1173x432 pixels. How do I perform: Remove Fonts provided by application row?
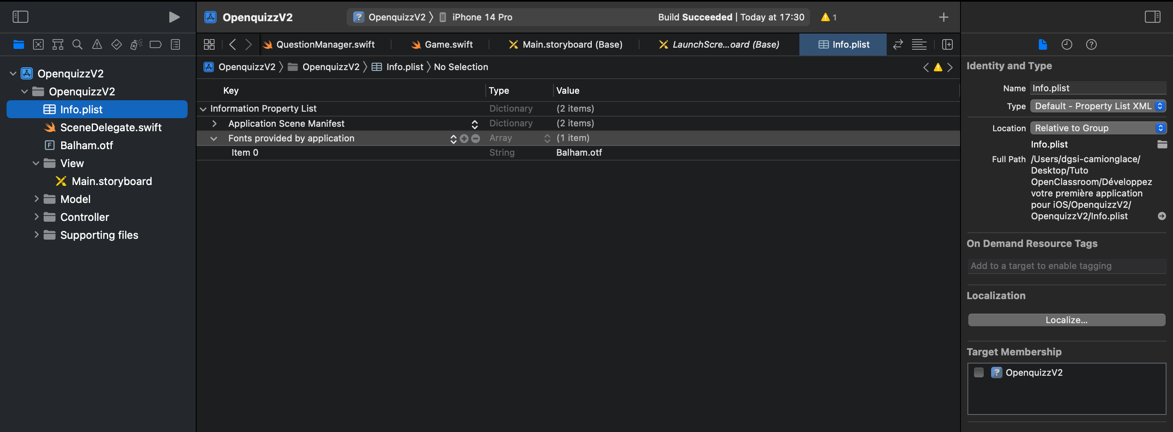coord(476,139)
